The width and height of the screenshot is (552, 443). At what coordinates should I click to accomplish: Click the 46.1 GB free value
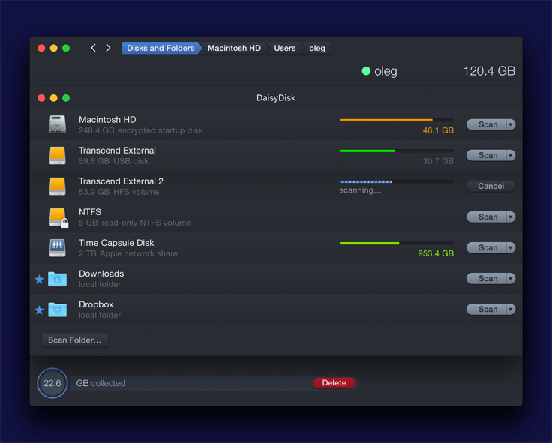(438, 130)
